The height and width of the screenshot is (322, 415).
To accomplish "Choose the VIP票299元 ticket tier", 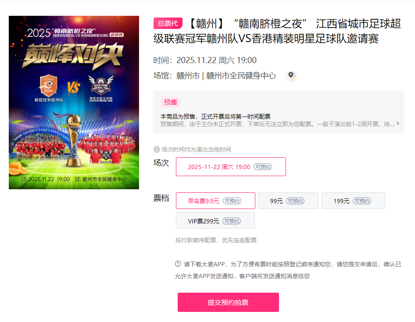I will click(x=215, y=220).
